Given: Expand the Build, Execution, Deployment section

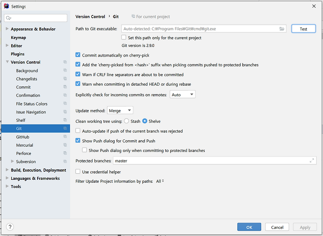Looking at the screenshot, I should (x=6, y=170).
